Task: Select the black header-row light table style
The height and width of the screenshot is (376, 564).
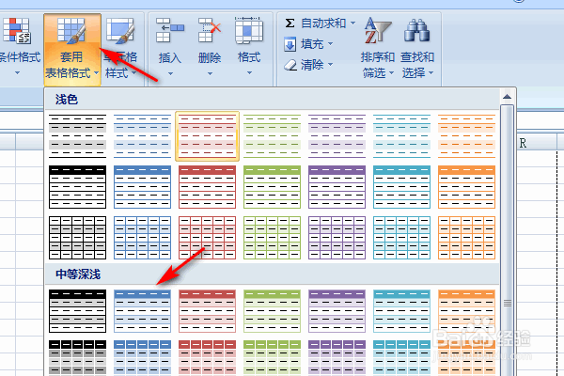Action: pos(77,187)
